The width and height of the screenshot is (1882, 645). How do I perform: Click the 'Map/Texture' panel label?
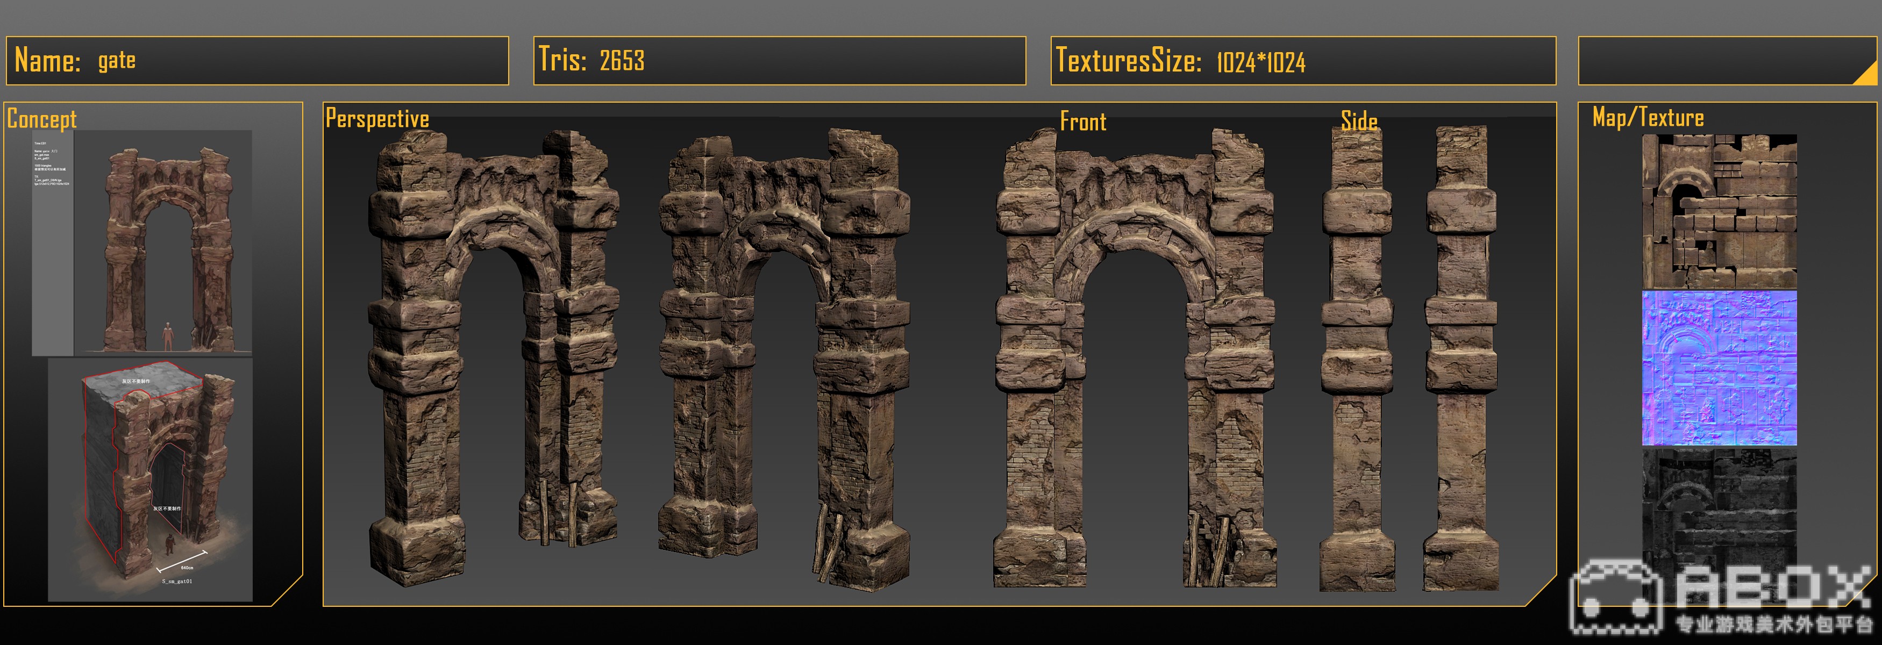(1648, 118)
